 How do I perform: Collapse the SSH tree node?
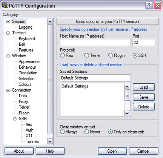[15, 119]
